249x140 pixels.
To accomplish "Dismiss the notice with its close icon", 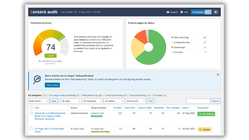I will pos(218,75).
